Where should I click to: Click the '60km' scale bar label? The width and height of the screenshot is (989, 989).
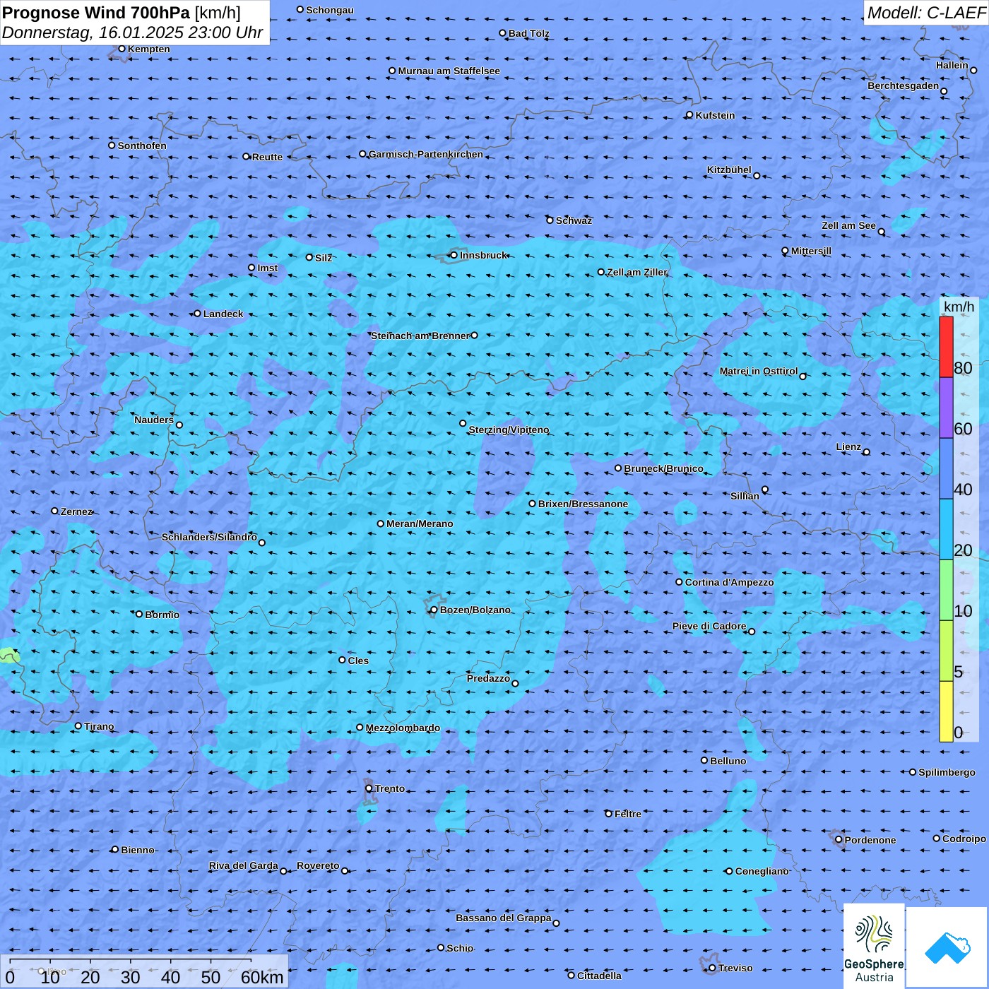click(x=262, y=977)
